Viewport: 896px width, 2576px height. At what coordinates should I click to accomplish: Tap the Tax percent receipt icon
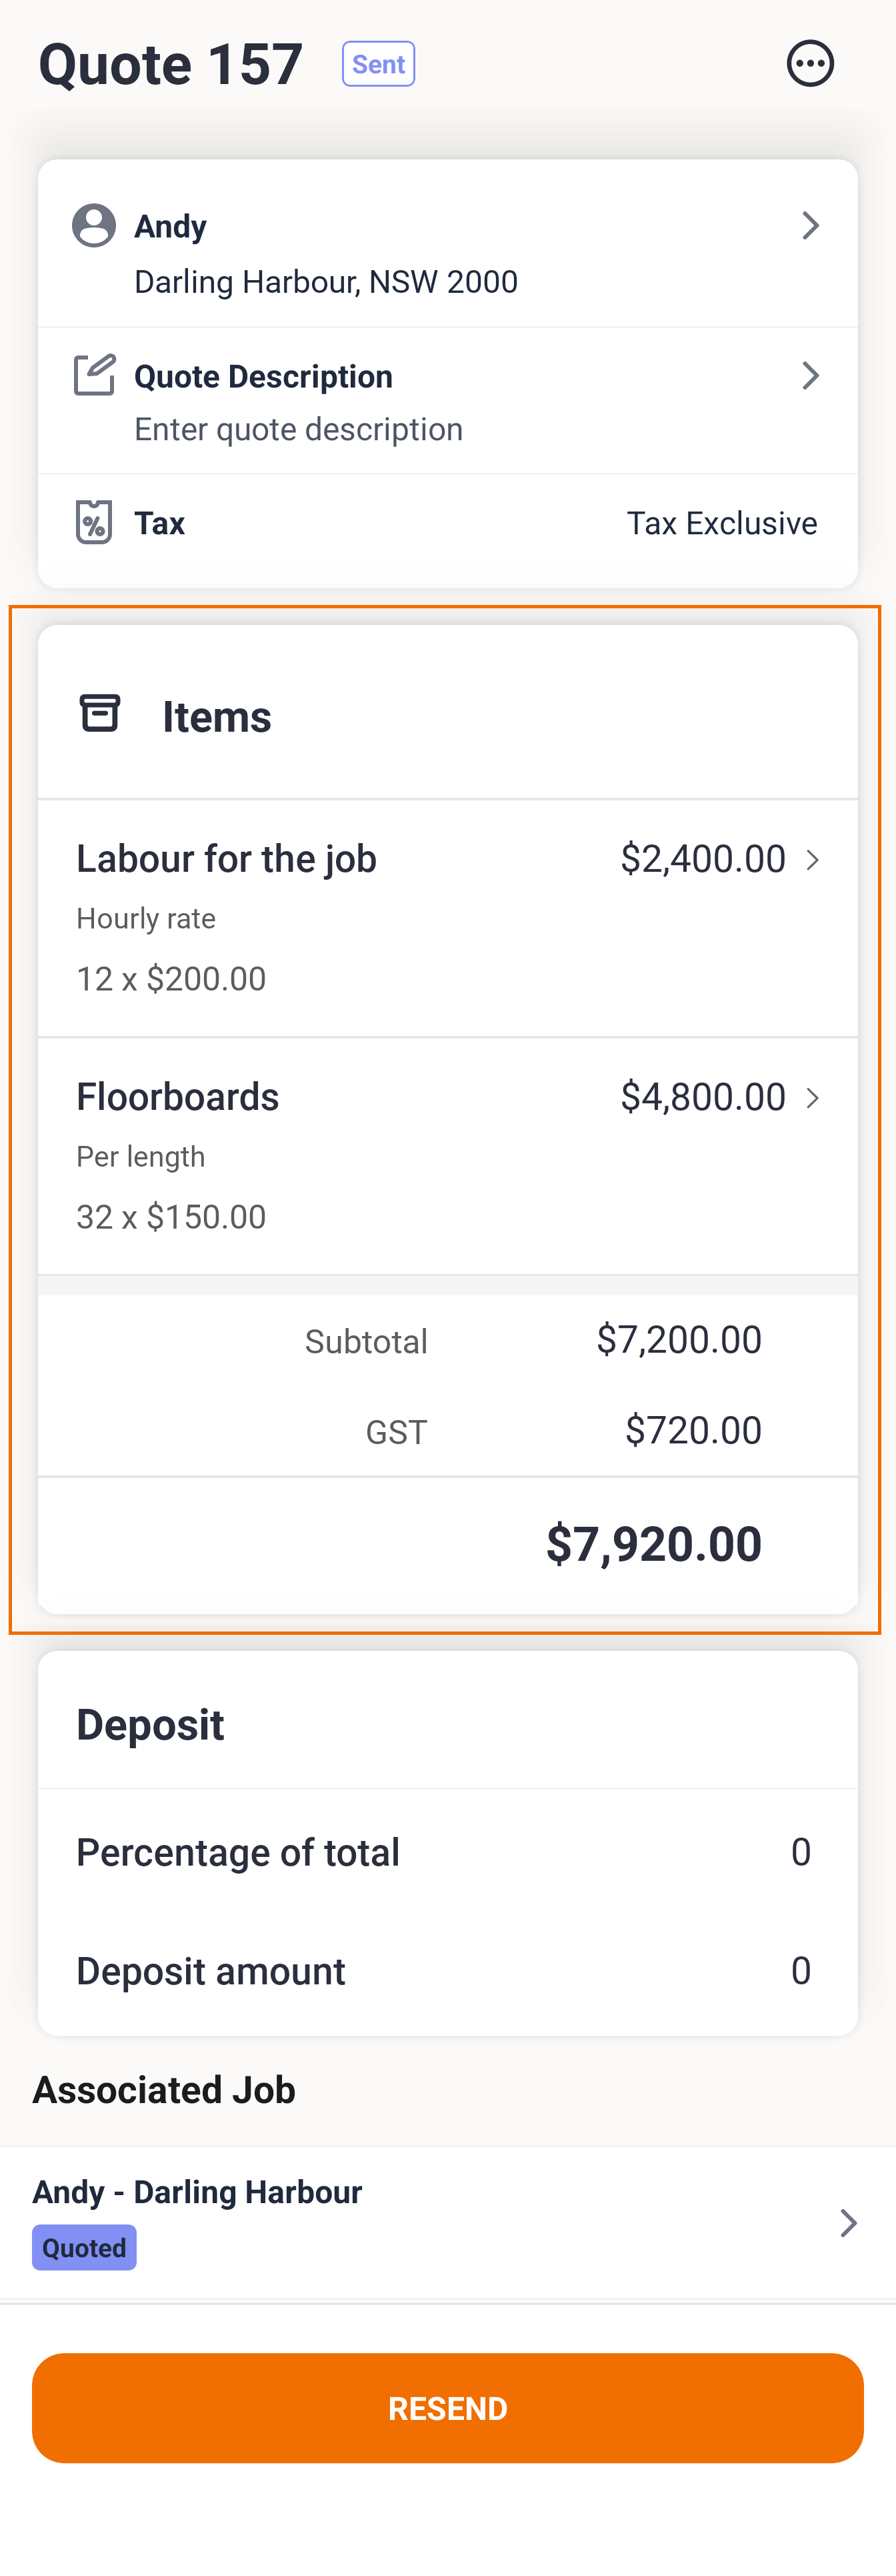click(94, 522)
